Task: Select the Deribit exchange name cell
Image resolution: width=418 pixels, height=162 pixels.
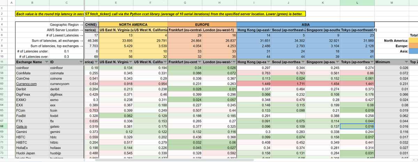Action: click(32, 89)
